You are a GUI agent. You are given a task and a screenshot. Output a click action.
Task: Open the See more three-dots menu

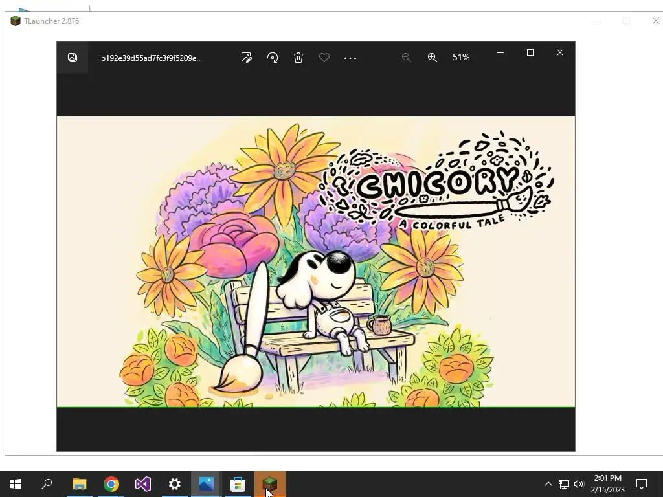point(350,58)
